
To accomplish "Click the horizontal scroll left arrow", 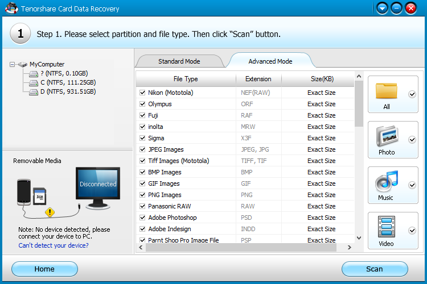I will pos(141,247).
